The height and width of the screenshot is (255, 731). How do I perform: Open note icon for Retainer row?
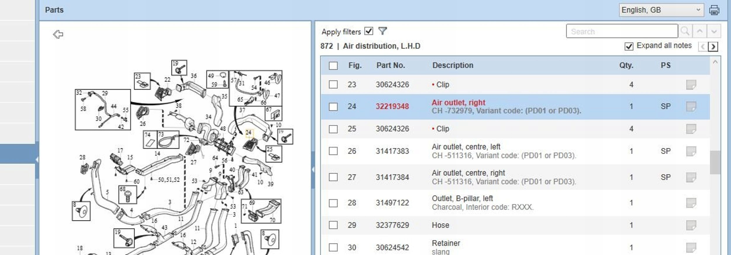[x=691, y=248]
